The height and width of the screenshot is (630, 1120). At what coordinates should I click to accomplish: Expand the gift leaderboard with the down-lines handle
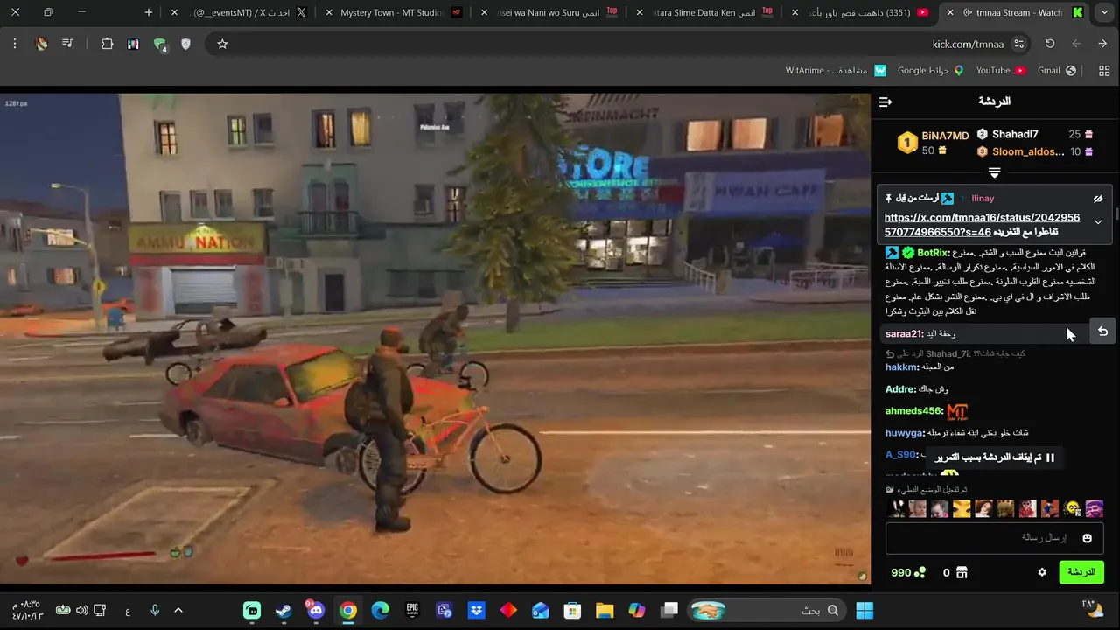(x=994, y=172)
